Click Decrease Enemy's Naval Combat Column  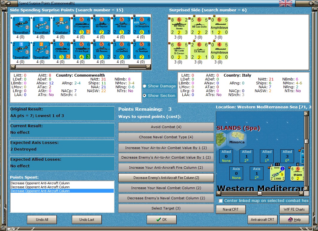click(166, 198)
